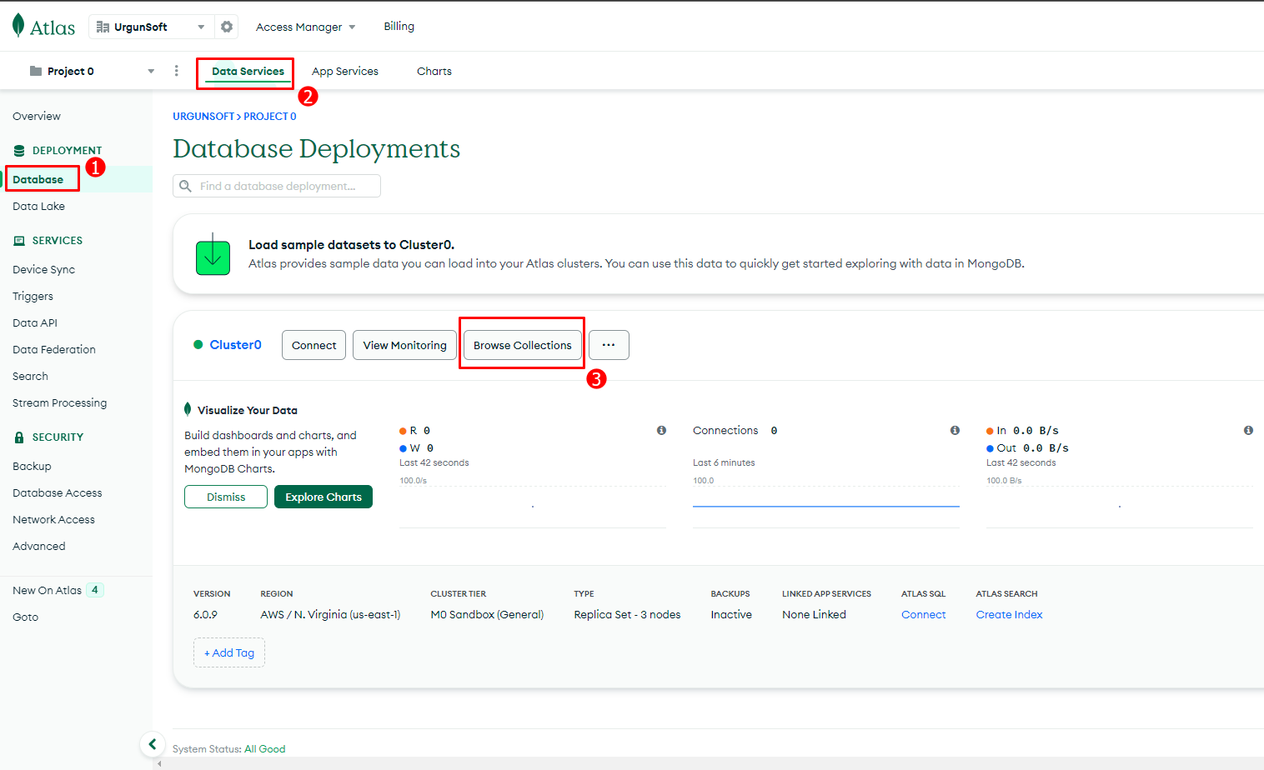Click the Replica Set - 3 nodes text
Image resolution: width=1264 pixels, height=770 pixels.
627,614
